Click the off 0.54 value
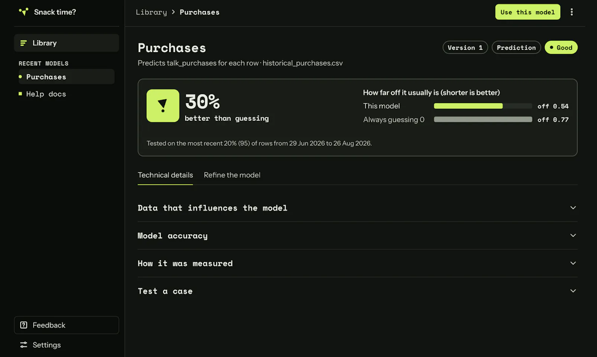Screen dimensions: 597x357 (x=553, y=106)
